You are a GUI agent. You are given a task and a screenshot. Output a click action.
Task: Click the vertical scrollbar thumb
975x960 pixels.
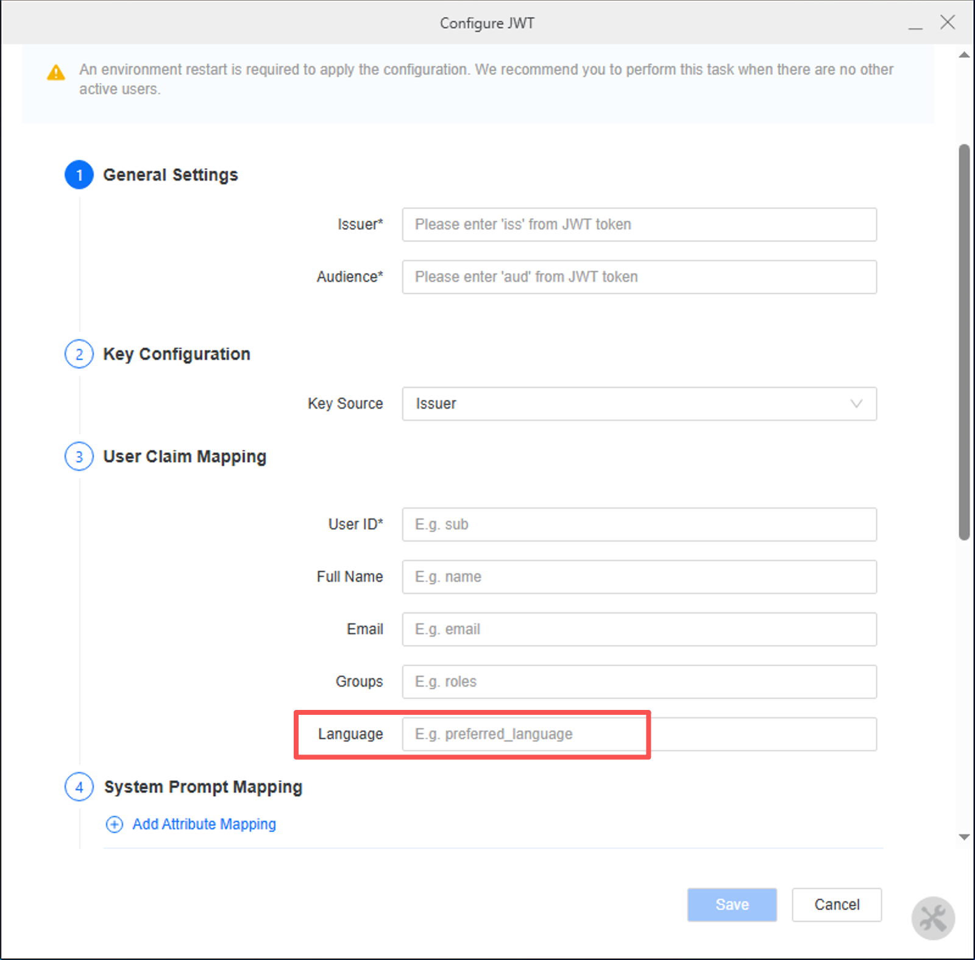[964, 342]
